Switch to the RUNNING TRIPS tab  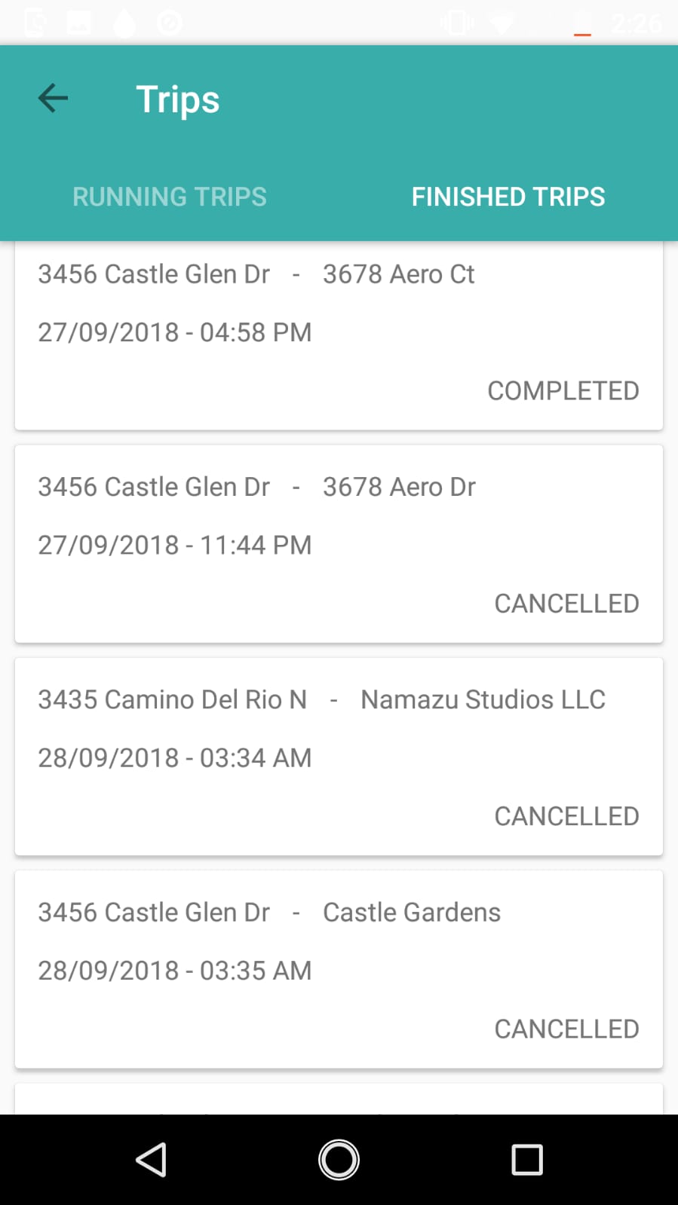point(170,197)
